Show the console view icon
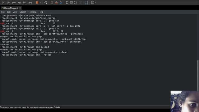Screen dimensions: 199x112 pos(86,2)
